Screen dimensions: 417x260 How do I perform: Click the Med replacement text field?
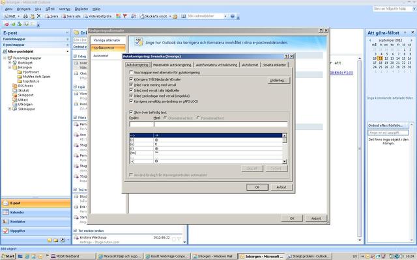pos(221,124)
